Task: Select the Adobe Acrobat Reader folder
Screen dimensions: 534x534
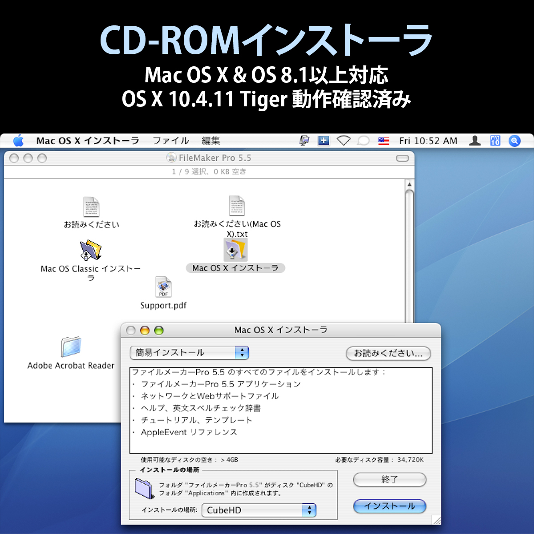Action: click(71, 347)
